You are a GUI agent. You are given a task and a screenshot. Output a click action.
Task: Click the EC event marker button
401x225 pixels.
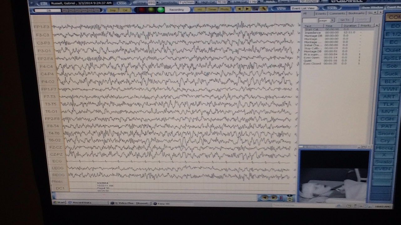pyautogui.click(x=393, y=42)
